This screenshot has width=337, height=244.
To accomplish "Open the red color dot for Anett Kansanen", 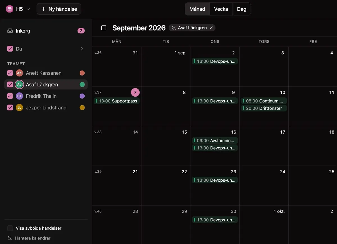I will click(x=82, y=73).
